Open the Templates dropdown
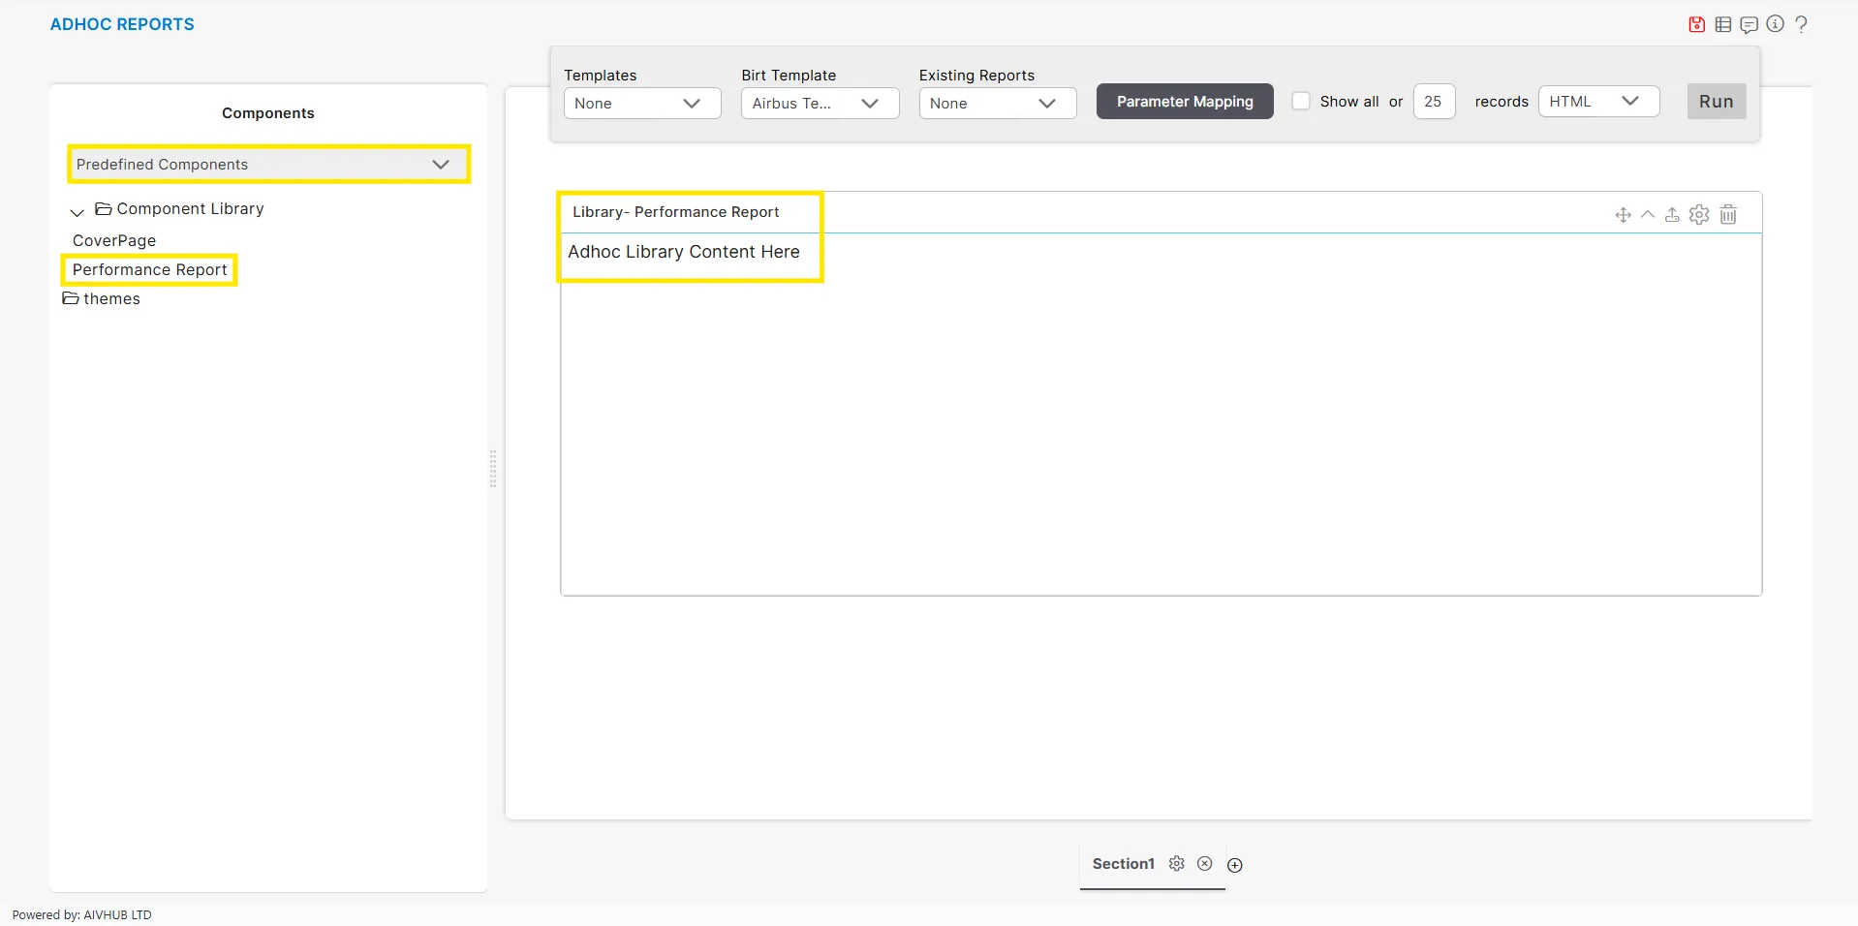The width and height of the screenshot is (1858, 926). (641, 103)
